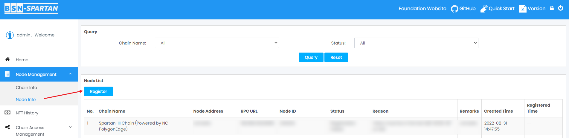Open the Quick Start guide
The height and width of the screenshot is (138, 569).
click(x=498, y=9)
